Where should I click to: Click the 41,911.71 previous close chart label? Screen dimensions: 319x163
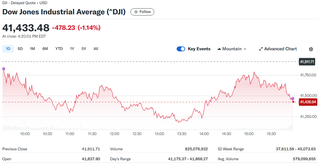click(307, 62)
